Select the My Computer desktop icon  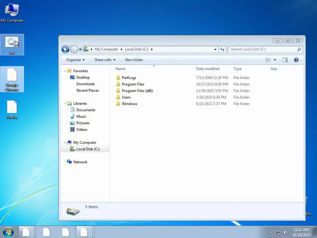[12, 13]
